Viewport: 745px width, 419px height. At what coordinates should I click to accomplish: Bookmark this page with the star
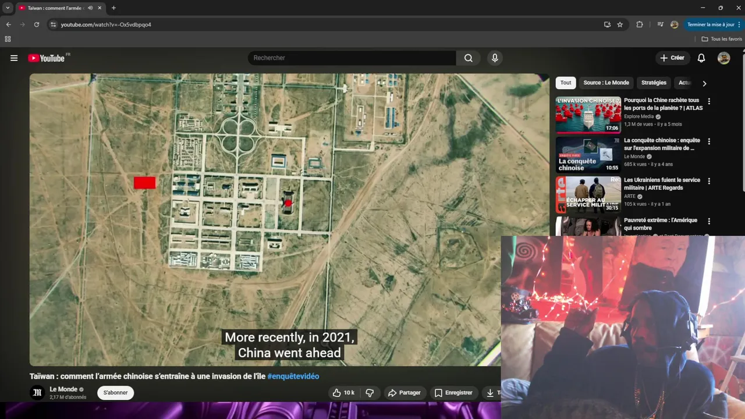coord(620,24)
